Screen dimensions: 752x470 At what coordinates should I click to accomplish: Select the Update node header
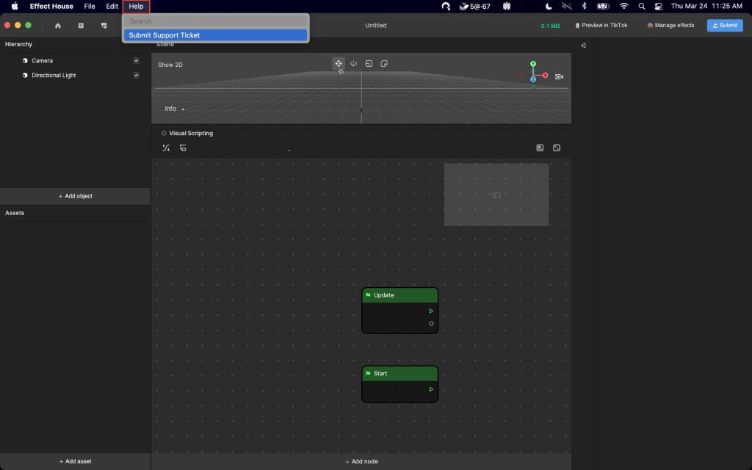400,295
